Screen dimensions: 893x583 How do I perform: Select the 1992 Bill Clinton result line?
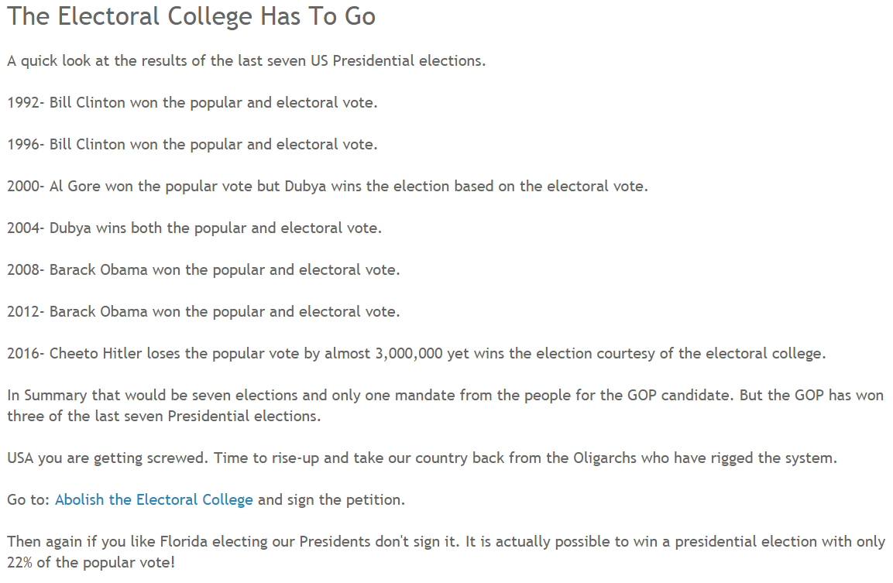(192, 102)
